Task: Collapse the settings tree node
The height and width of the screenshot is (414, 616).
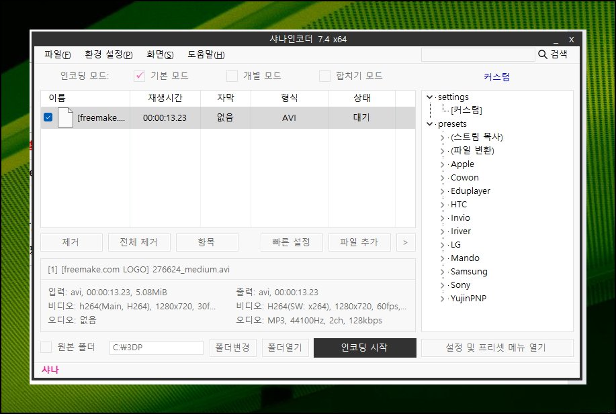Action: (x=430, y=97)
